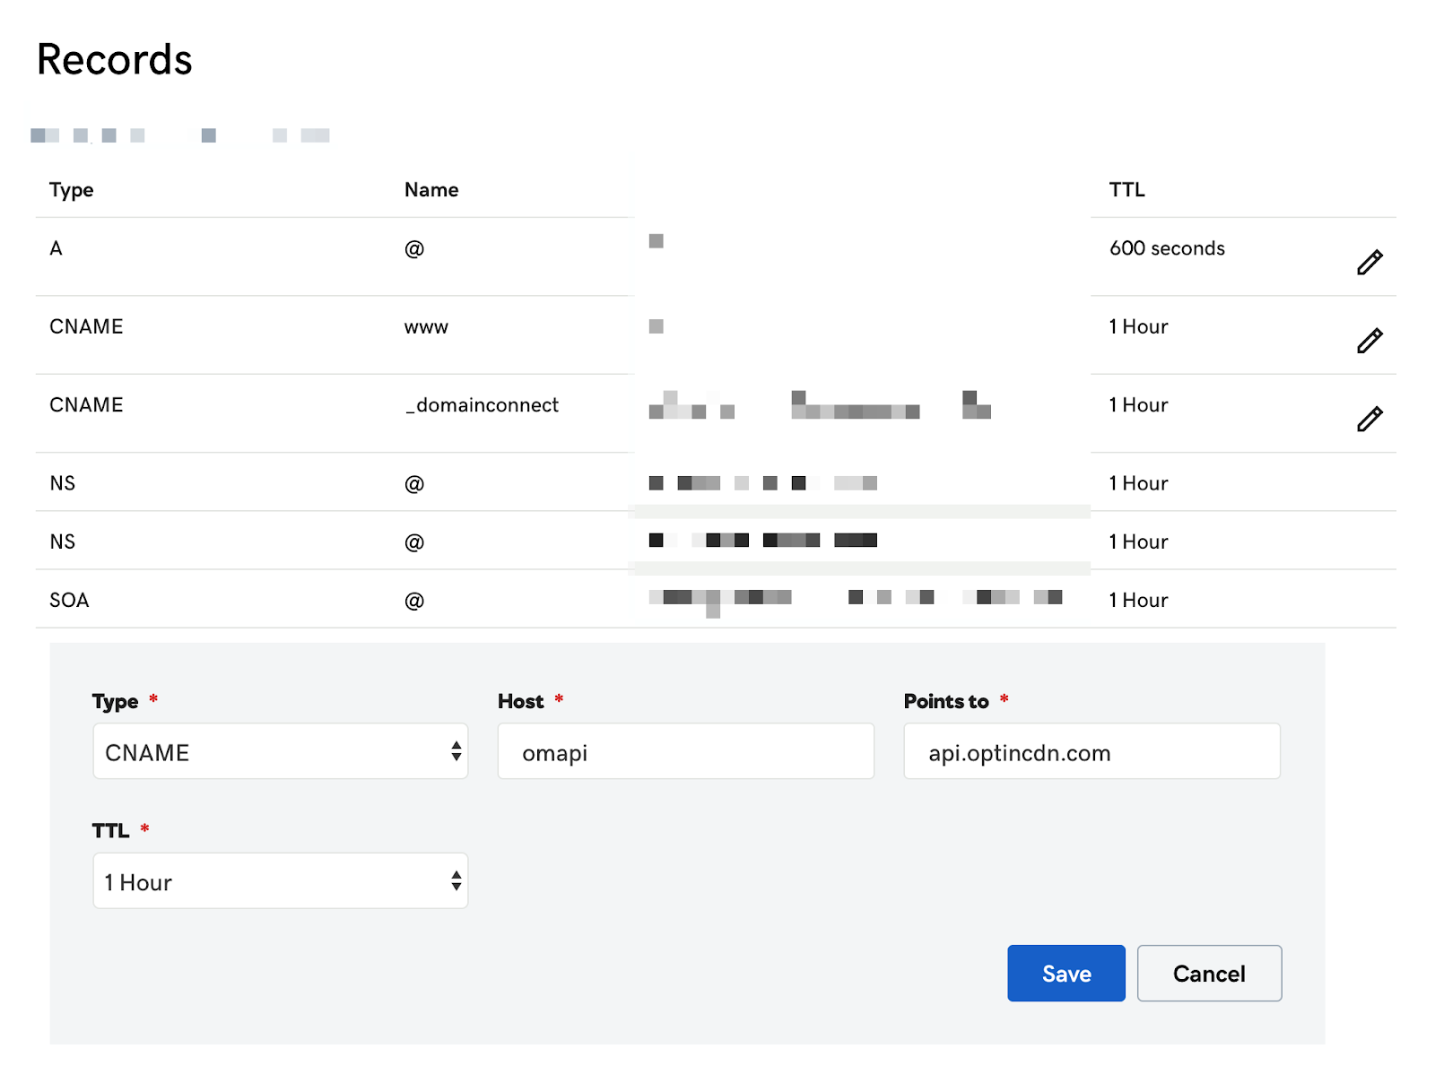Image resolution: width=1435 pixels, height=1083 pixels.
Task: Click pencil icon for www CNAME record
Action: (1370, 341)
